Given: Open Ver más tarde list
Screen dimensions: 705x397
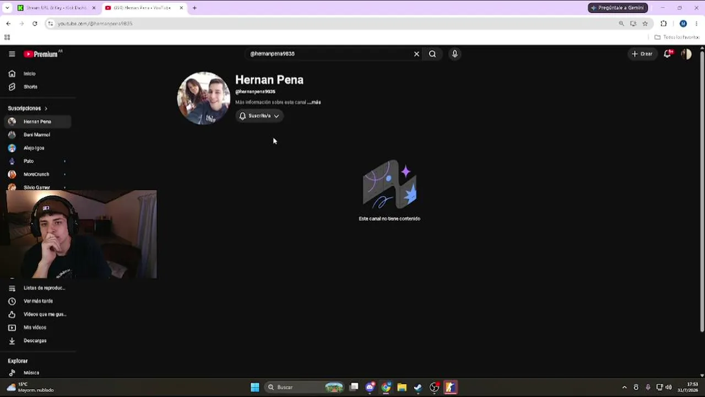Looking at the screenshot, I should point(37,301).
